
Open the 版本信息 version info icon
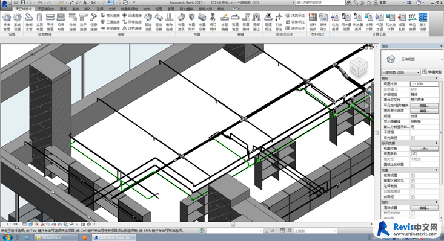423,22
